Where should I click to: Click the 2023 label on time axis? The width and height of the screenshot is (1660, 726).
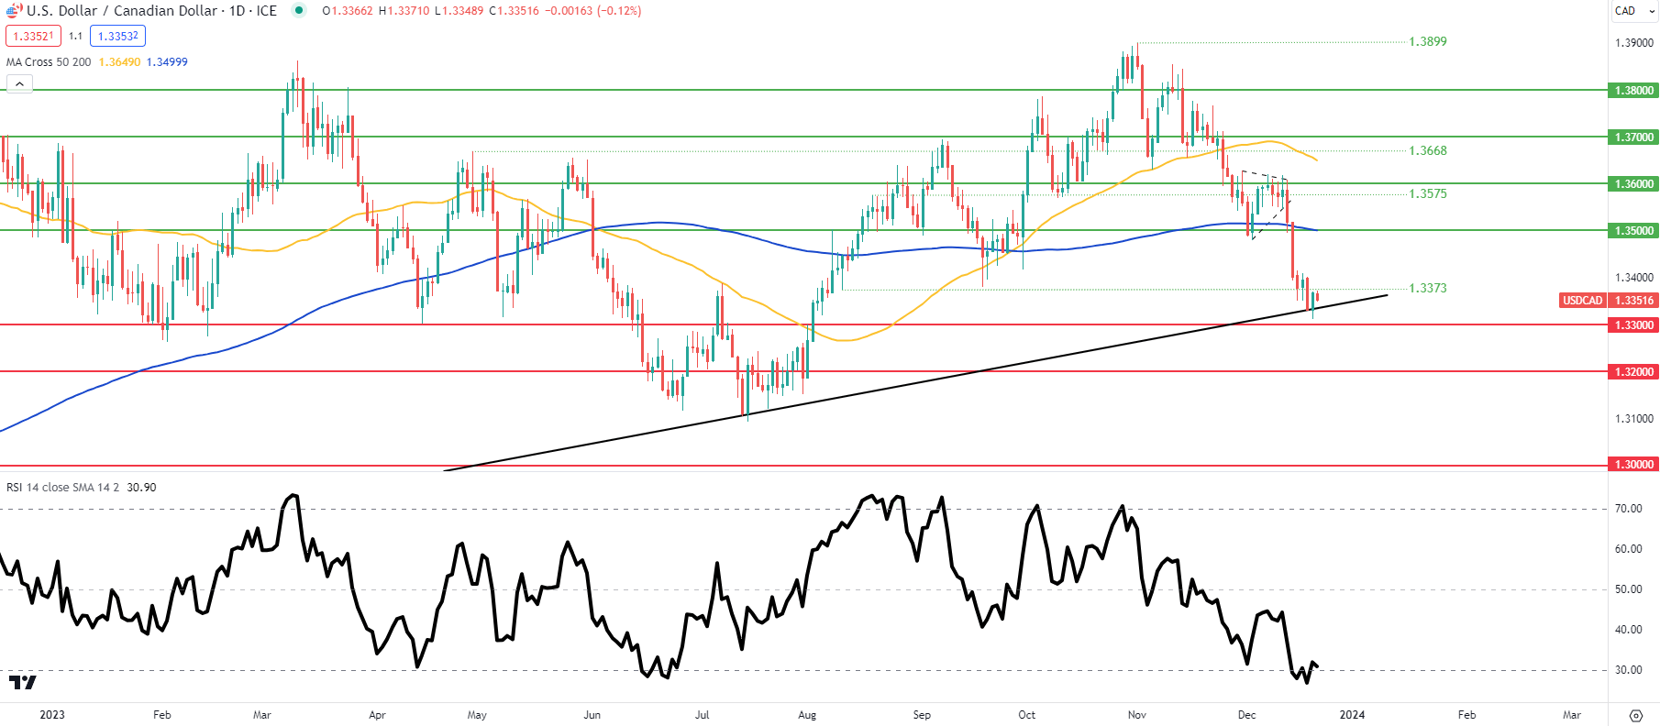52,715
